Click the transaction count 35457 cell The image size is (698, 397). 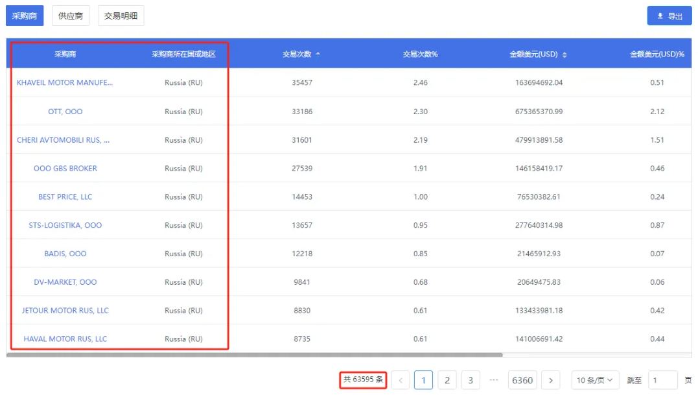[302, 82]
